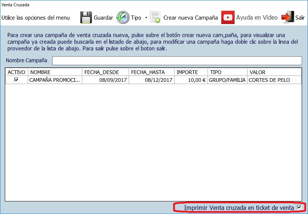
Task: Click the red YouTube help icon
Action: click(x=228, y=17)
